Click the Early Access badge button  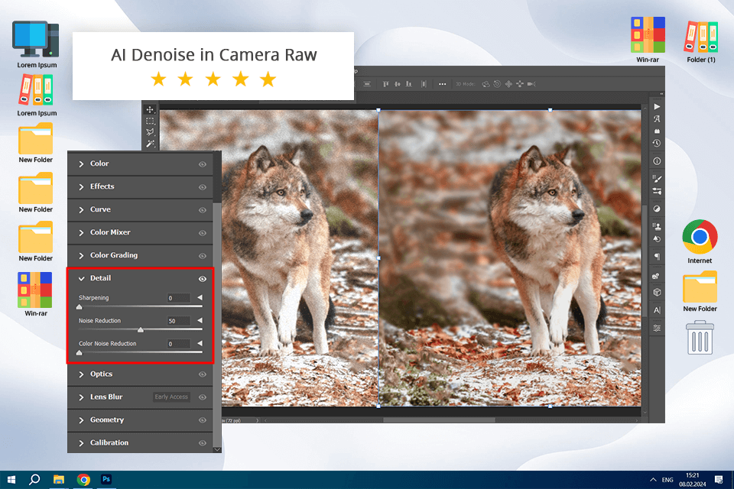(171, 397)
